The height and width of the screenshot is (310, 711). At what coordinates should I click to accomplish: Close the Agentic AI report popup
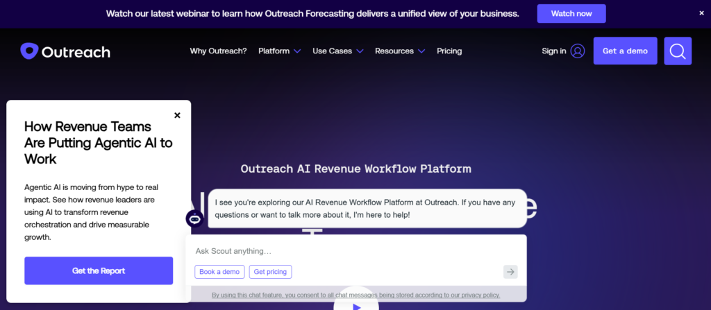(x=177, y=115)
